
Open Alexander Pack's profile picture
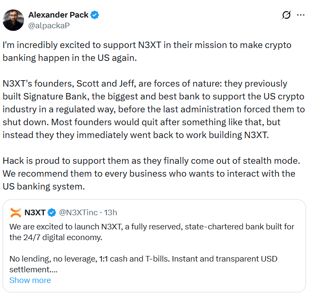coord(13,20)
